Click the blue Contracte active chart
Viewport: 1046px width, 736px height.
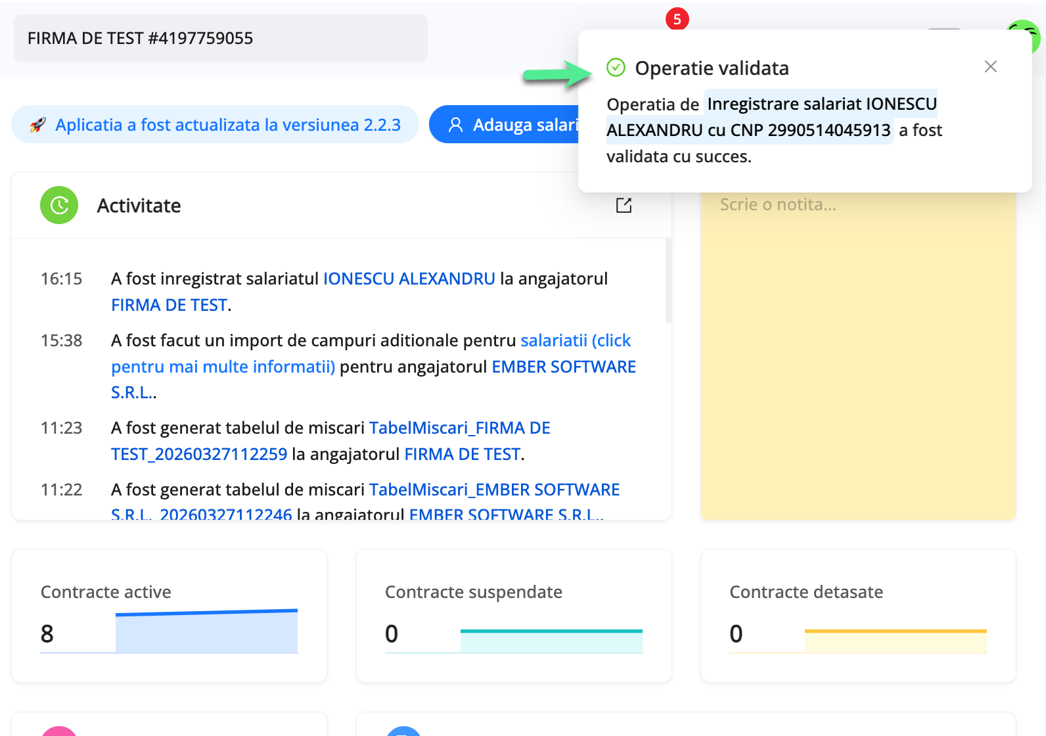[x=206, y=631]
